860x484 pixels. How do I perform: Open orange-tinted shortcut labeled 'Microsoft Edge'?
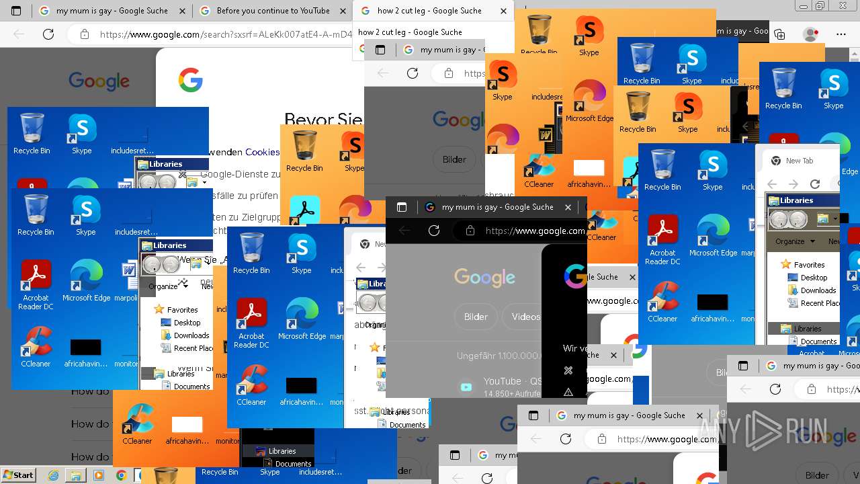point(589,101)
